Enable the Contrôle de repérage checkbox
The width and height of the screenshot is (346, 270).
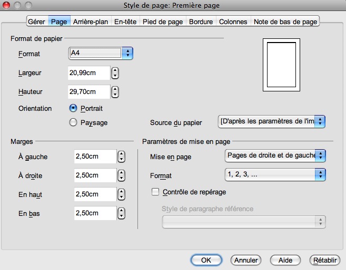tap(155, 192)
